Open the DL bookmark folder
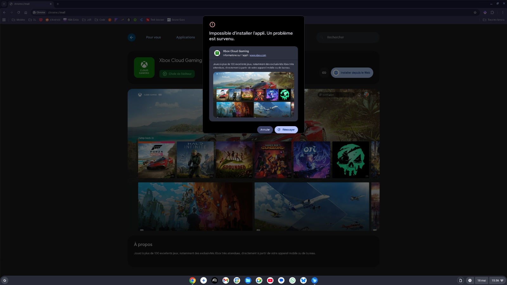This screenshot has height=285, width=507. click(32, 20)
